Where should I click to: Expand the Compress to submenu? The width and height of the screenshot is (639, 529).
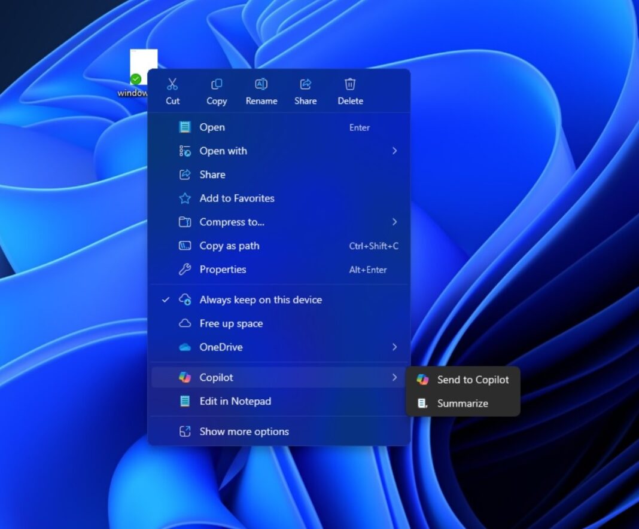coord(395,222)
